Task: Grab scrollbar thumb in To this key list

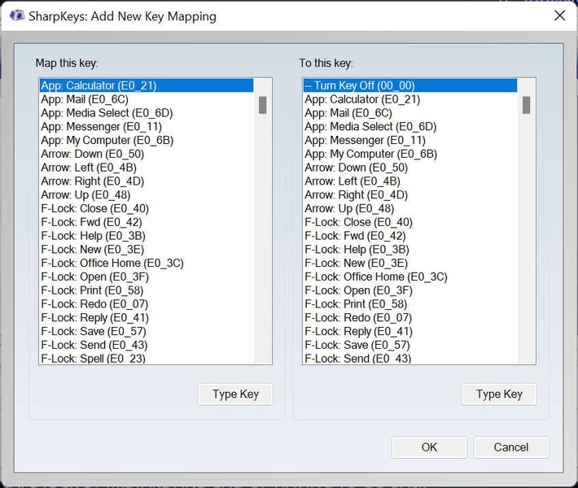Action: (x=527, y=105)
